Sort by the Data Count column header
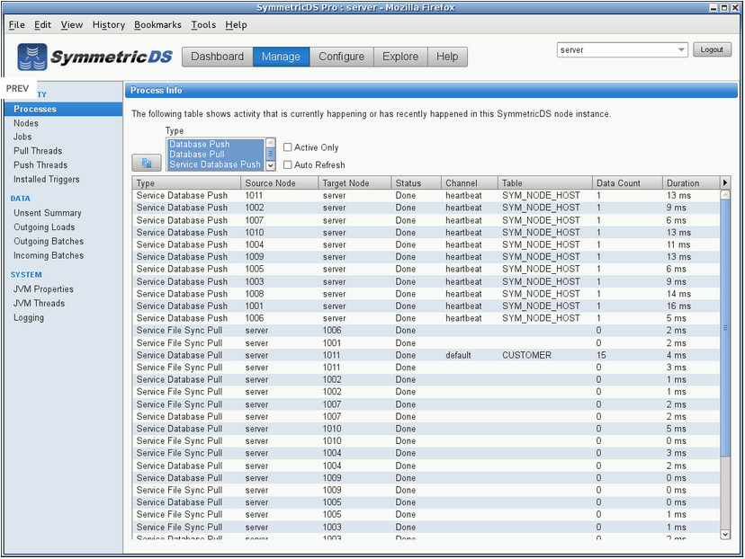745x559 pixels. (x=627, y=182)
